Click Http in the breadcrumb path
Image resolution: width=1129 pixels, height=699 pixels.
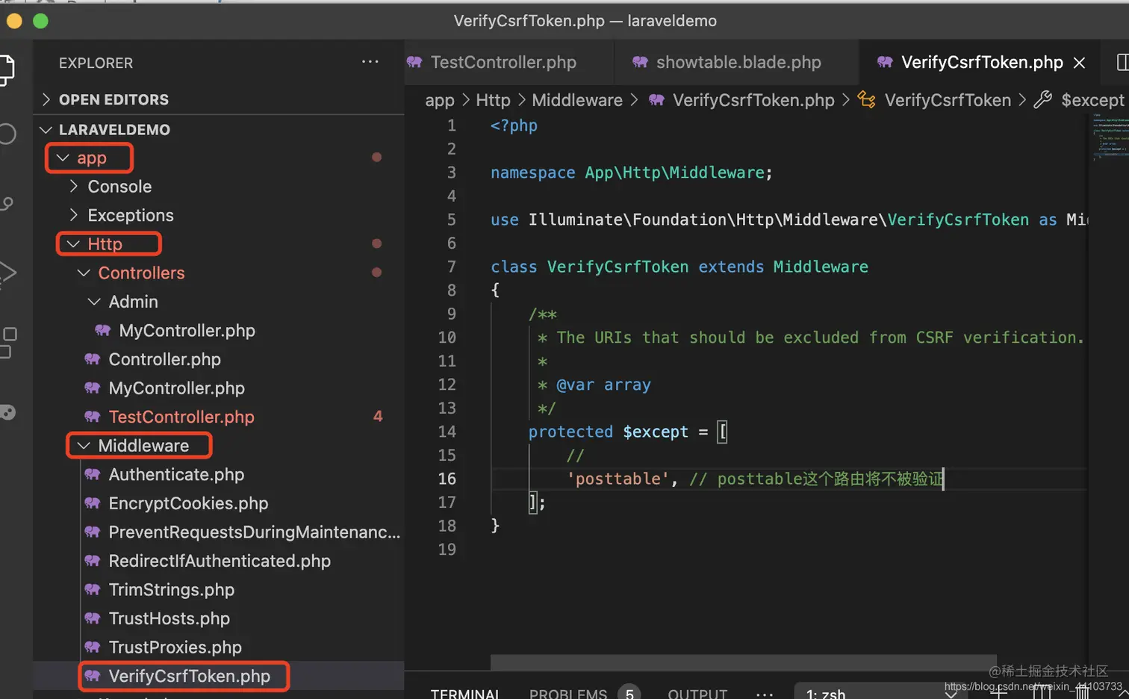(493, 100)
